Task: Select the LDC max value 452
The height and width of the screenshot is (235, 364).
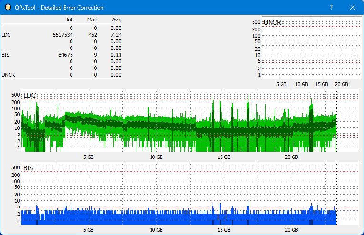Action: [x=92, y=35]
